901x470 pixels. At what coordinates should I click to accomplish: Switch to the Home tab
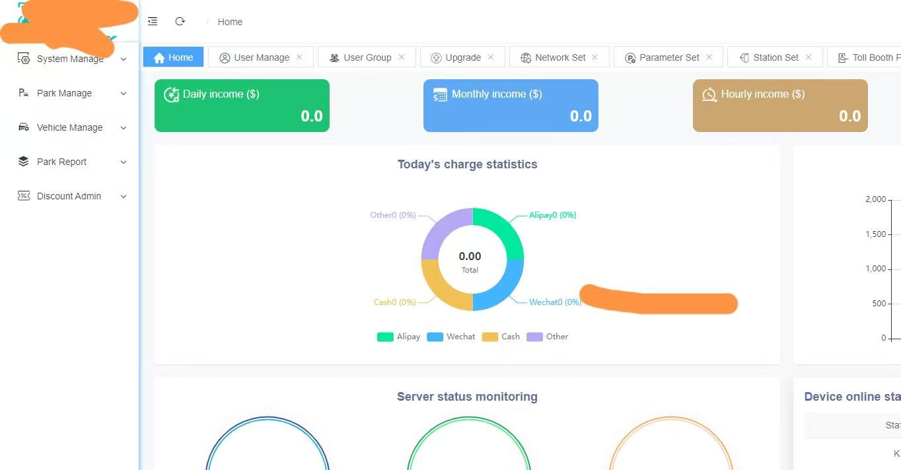(173, 57)
